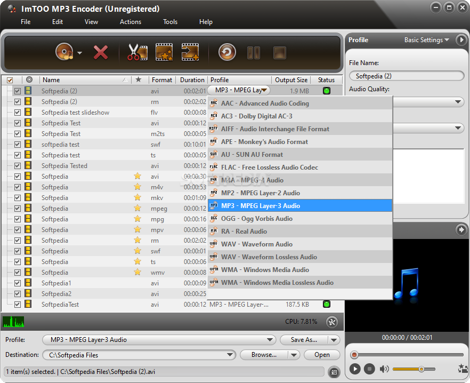470x383 pixels.
Task: Expand the Profile panel arrow button
Action: pos(461,40)
